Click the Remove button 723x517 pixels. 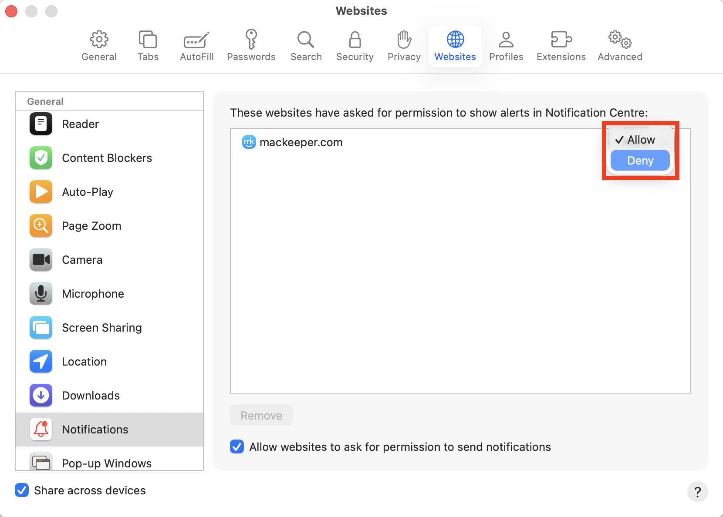[261, 415]
